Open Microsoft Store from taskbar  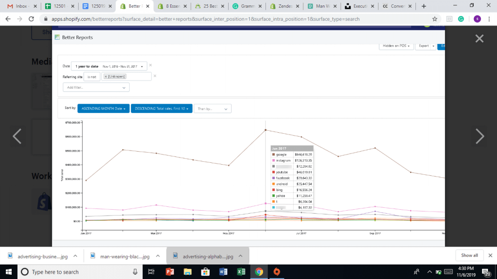(205, 272)
